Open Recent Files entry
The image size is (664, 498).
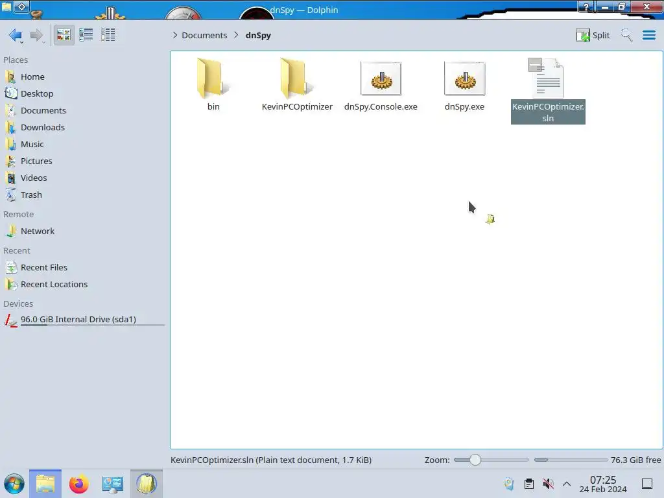coord(43,268)
